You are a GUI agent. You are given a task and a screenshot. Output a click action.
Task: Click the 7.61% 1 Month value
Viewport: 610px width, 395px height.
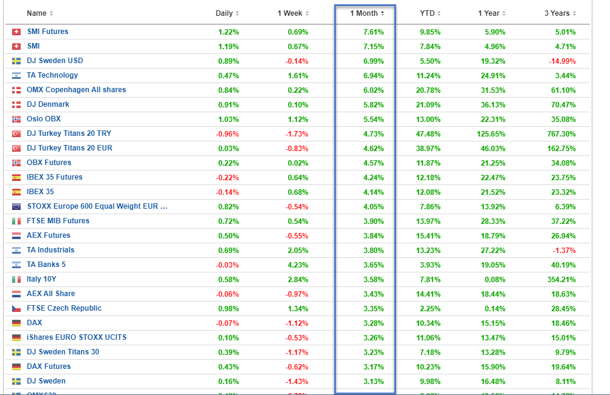click(374, 32)
